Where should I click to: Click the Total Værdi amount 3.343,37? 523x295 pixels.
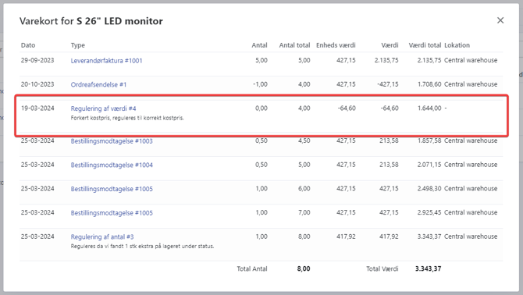(x=429, y=268)
